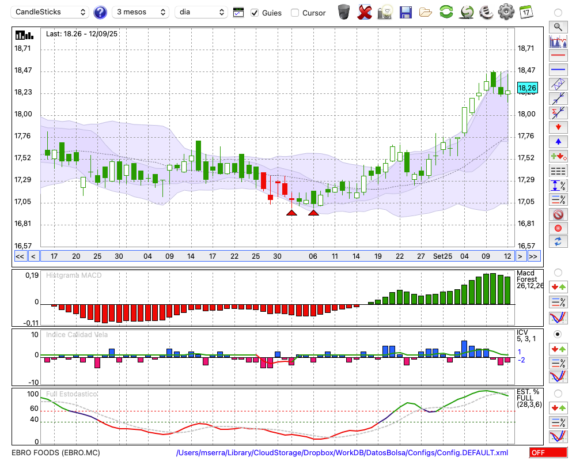Select the radio button beside the top toolbar
Viewport: 576px width, 461px height.
coord(558,13)
